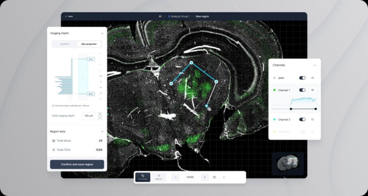Click the selected depth range bar in histogram
This screenshot has width=368, height=196.
(x=83, y=76)
